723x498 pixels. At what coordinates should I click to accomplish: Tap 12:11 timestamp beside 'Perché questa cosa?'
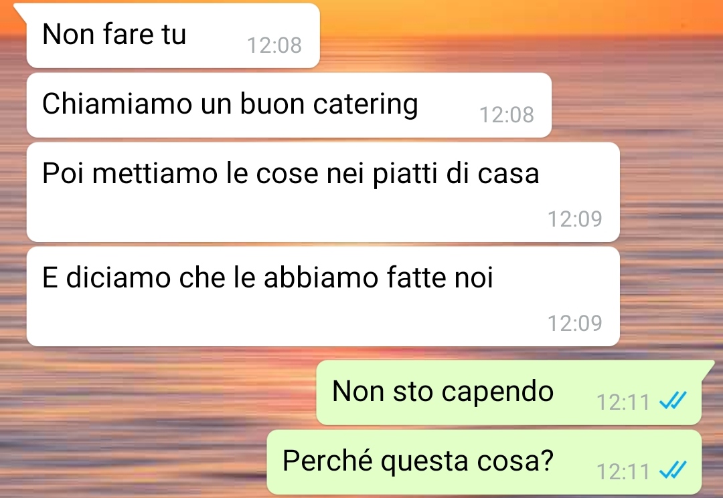pos(623,472)
